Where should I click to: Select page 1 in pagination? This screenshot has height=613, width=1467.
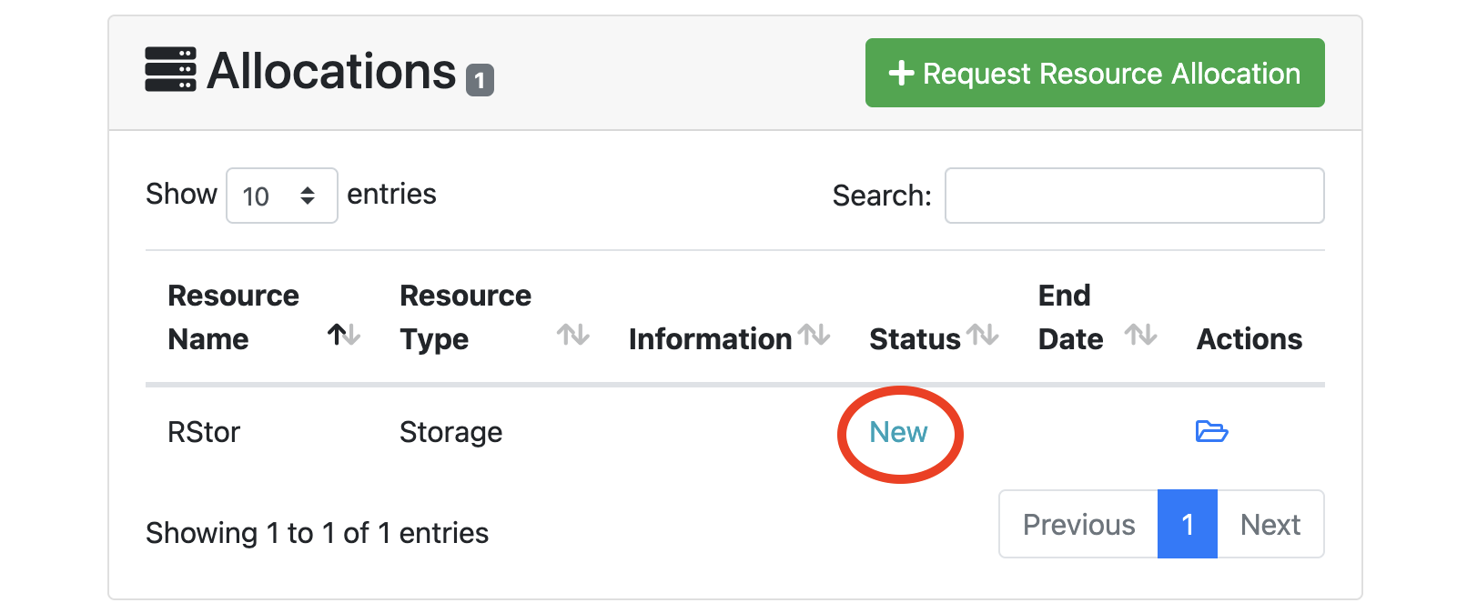(1187, 524)
